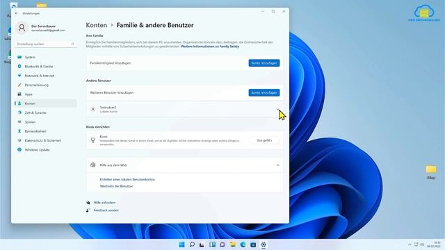The width and height of the screenshot is (445, 250).
Task: Click Konto hinzufügen for Weiteren Benutzer
Action: [x=264, y=92]
